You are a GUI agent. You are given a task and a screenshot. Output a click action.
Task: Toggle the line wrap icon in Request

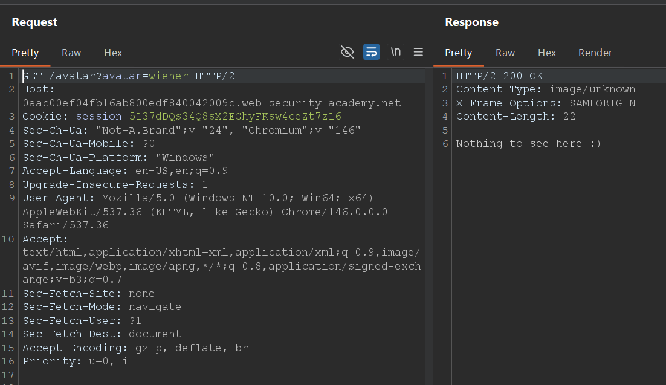(x=371, y=52)
